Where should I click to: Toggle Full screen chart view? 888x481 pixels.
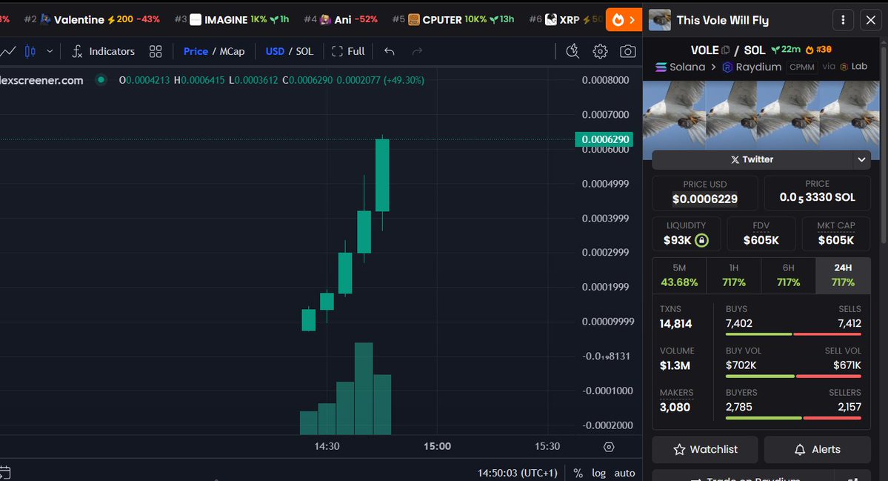[348, 52]
